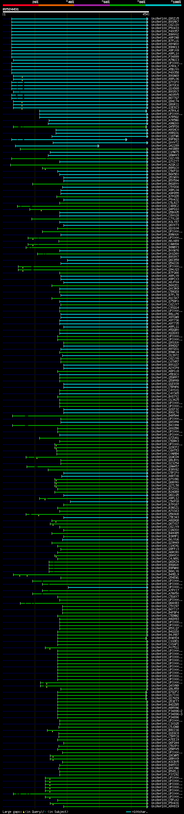The image size is (184, 814).
Task: Select hit label UniRef100_A9YWS0
Action: [165, 44]
